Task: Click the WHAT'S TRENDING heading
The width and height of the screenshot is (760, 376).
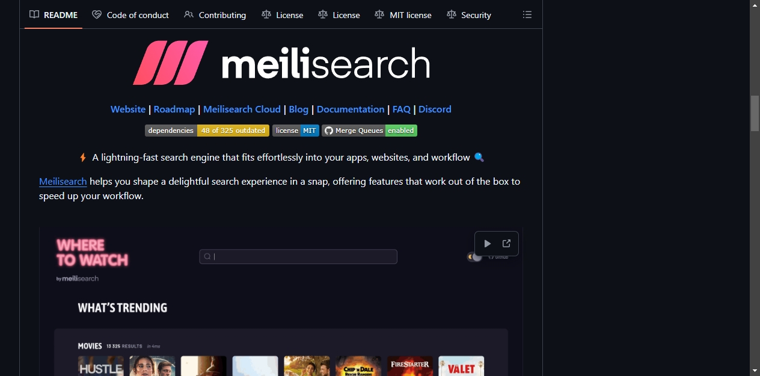Action: [123, 308]
